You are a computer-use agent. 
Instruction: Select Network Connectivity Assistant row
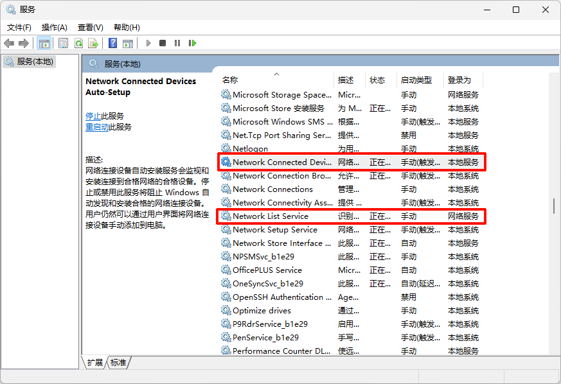click(352, 202)
